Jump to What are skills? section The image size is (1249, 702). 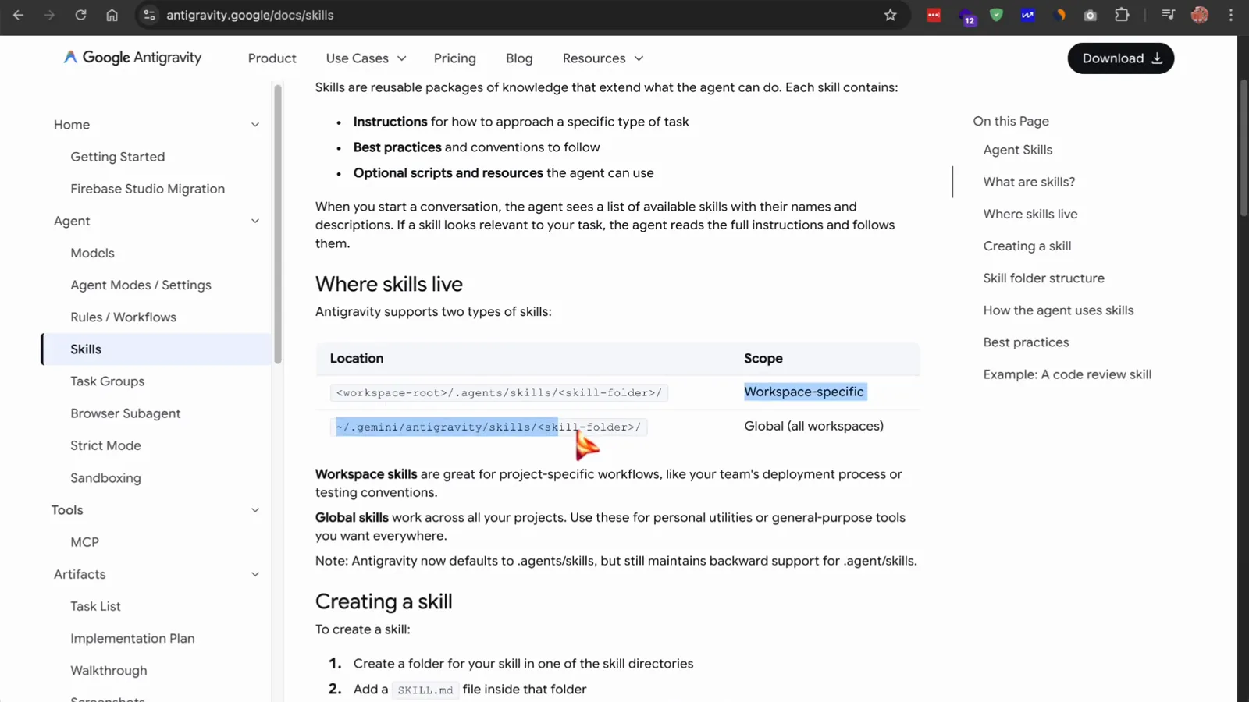[1029, 182]
